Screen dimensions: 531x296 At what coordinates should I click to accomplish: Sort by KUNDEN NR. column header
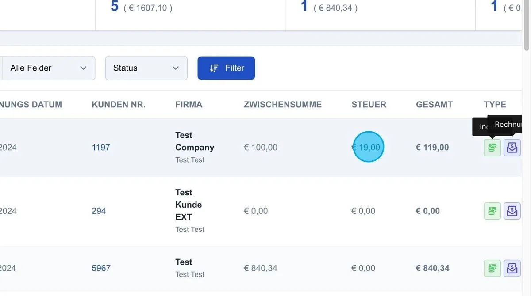[119, 105]
